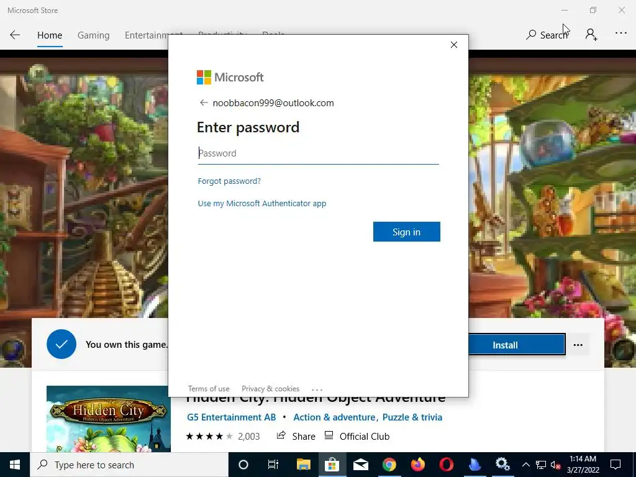The image size is (636, 477).
Task: Open Puzzle & trivia category
Action: pyautogui.click(x=412, y=417)
